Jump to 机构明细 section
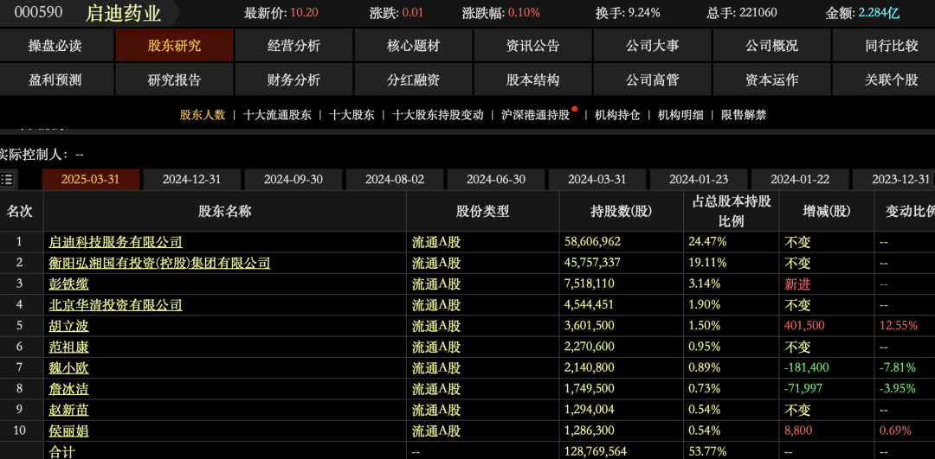 (x=680, y=115)
